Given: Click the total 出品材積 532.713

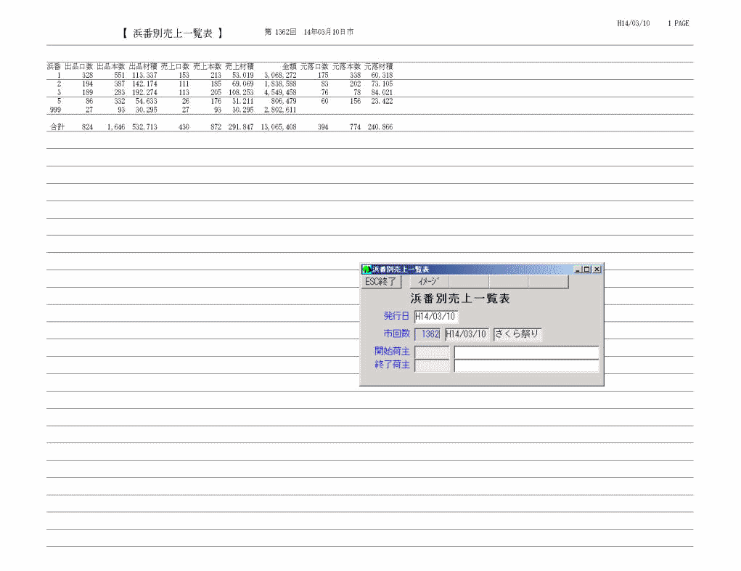Looking at the screenshot, I should coord(144,127).
